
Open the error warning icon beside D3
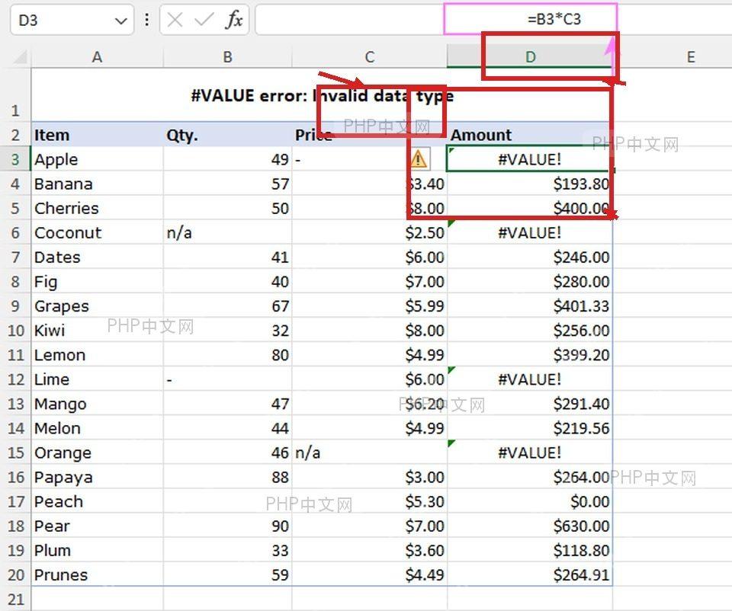pyautogui.click(x=419, y=159)
